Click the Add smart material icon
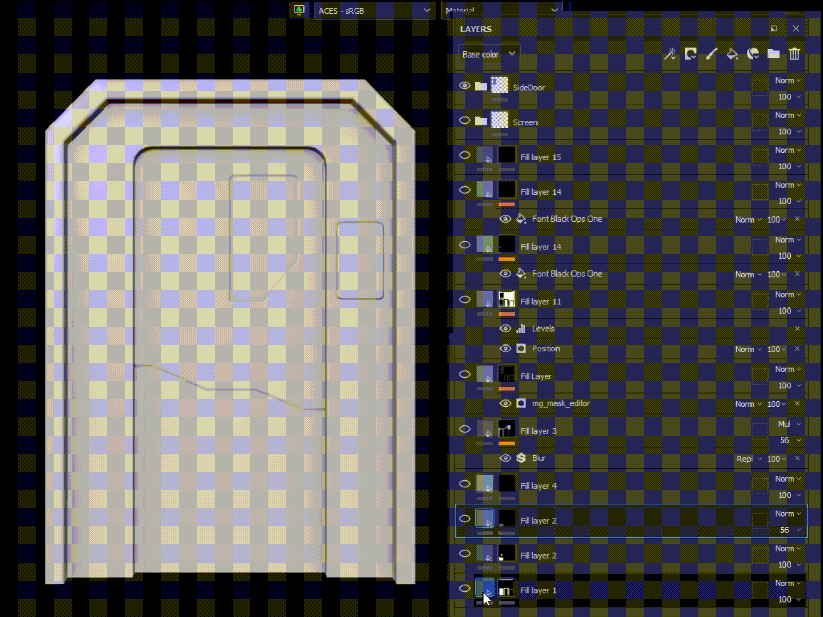Viewport: 823px width, 617px height. [753, 54]
